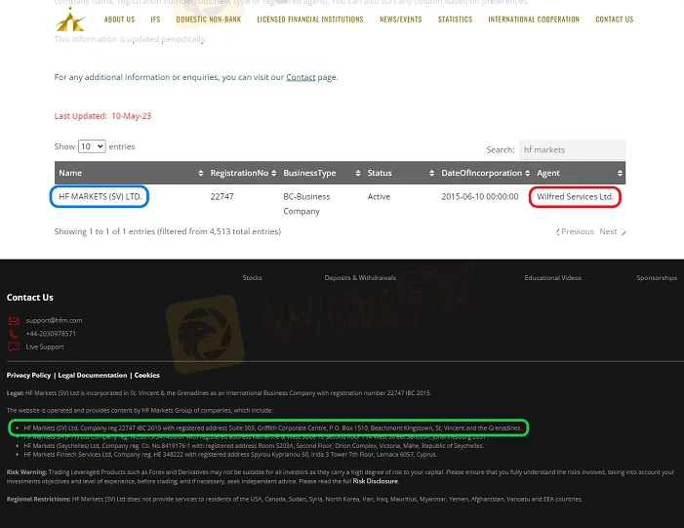Sort table by Name column arrows

[201, 174]
